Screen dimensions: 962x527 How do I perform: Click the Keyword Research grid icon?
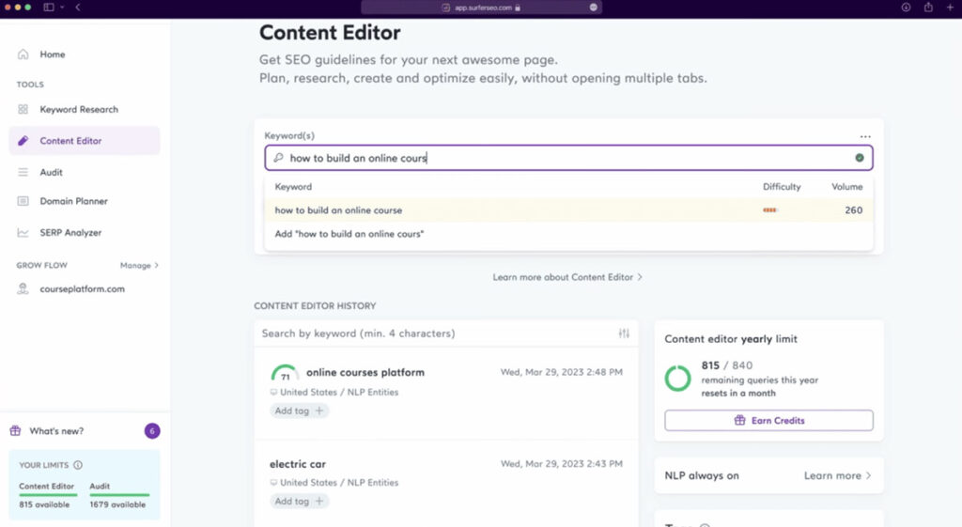23,109
